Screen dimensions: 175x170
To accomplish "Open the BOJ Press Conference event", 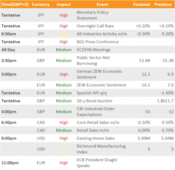I will point(98,42).
